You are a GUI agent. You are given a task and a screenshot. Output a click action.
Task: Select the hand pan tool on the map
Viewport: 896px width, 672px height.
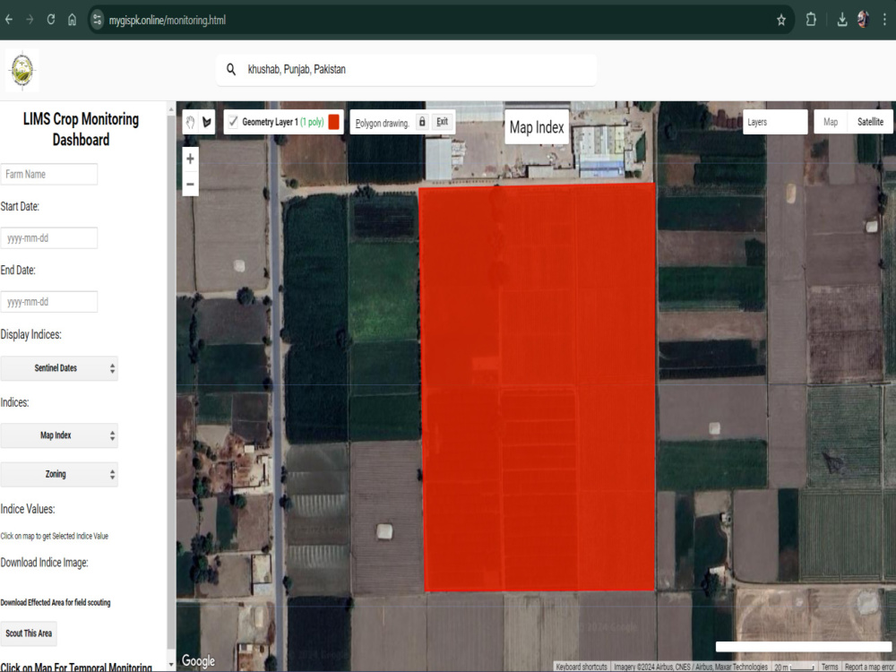[190, 122]
